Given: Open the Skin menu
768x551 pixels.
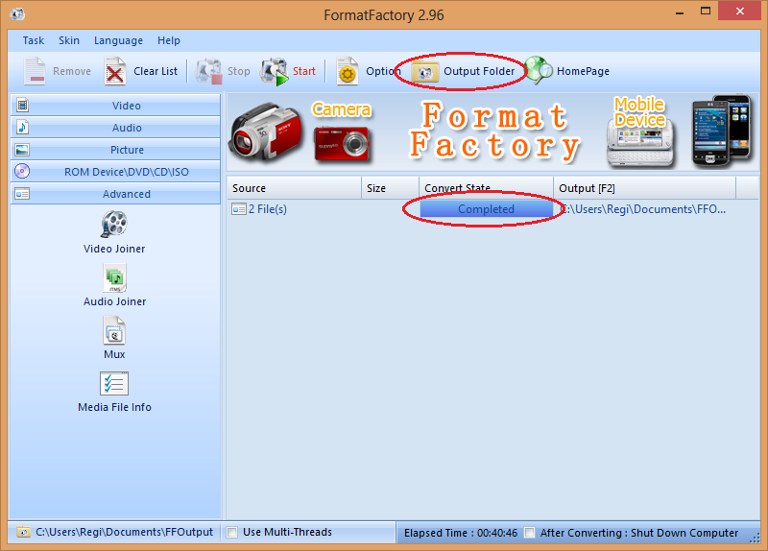Looking at the screenshot, I should point(69,40).
